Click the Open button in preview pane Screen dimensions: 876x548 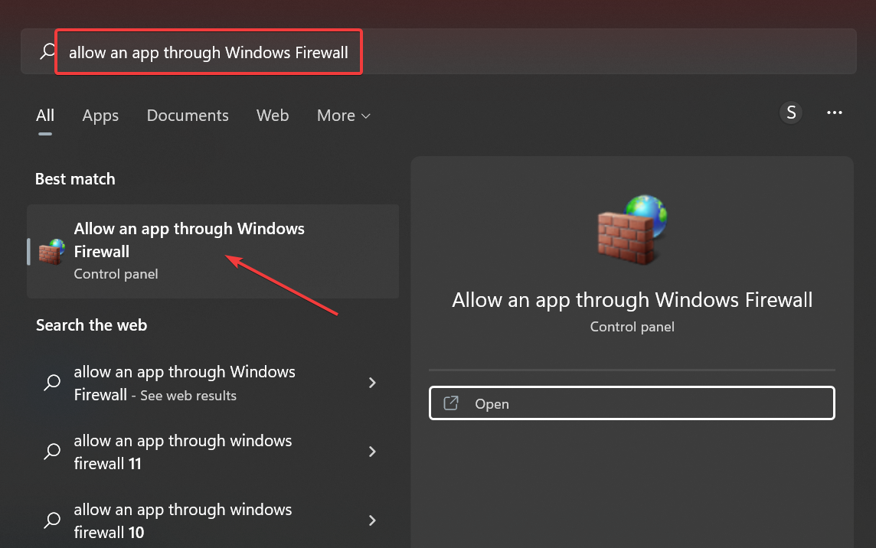pyautogui.click(x=632, y=403)
